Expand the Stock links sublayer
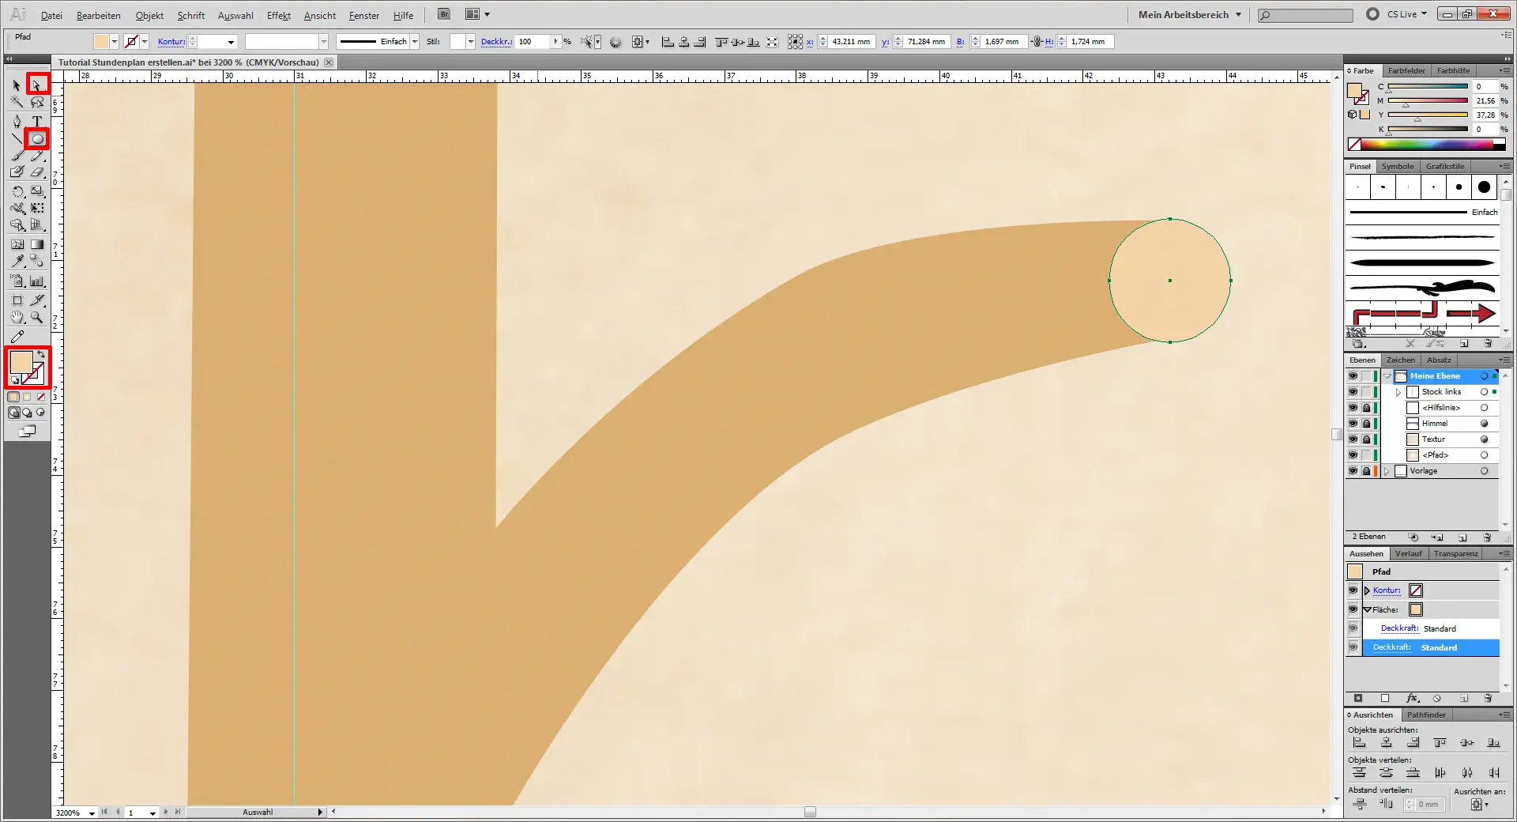Viewport: 1517px width, 822px height. coord(1398,392)
